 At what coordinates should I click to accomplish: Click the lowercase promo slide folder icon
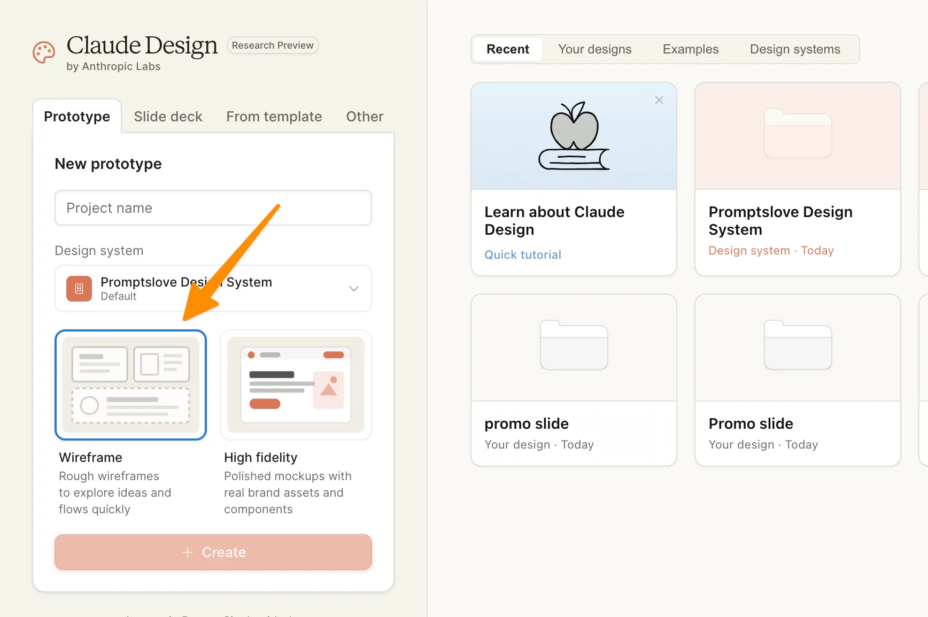click(x=574, y=345)
